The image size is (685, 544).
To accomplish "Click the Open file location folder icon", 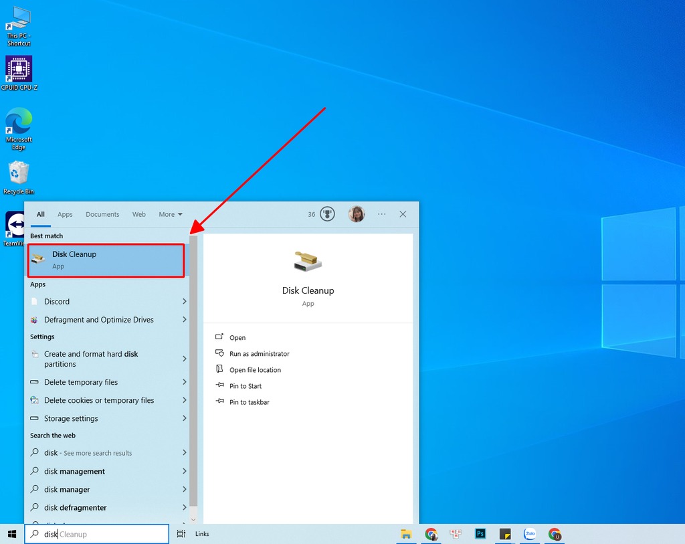I will coord(219,369).
